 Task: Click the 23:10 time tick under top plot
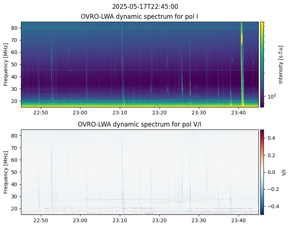pos(119,112)
